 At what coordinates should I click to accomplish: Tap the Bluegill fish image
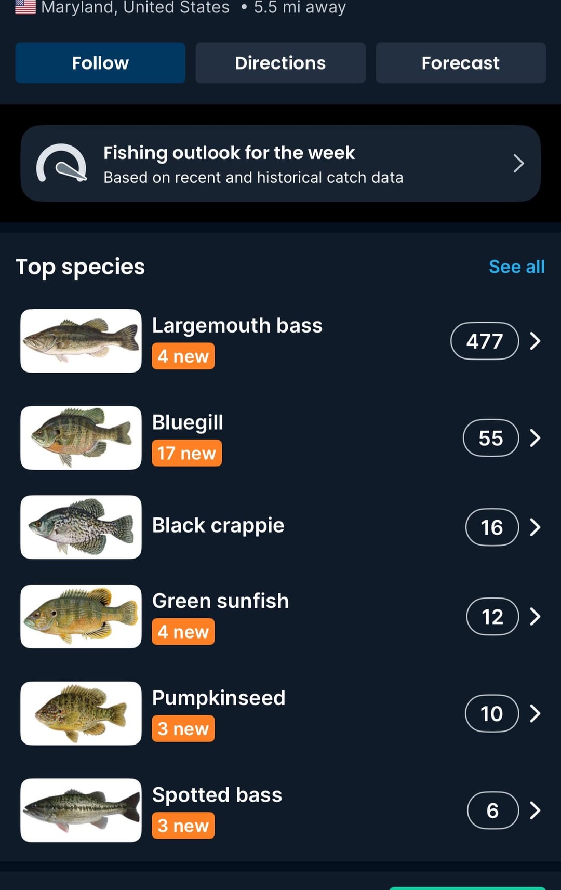click(x=81, y=438)
